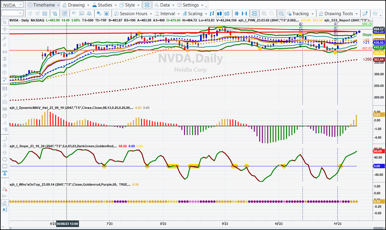The height and width of the screenshot is (230, 386).
Task: Click the add chart analysis icon
Action: pyautogui.click(x=365, y=14)
